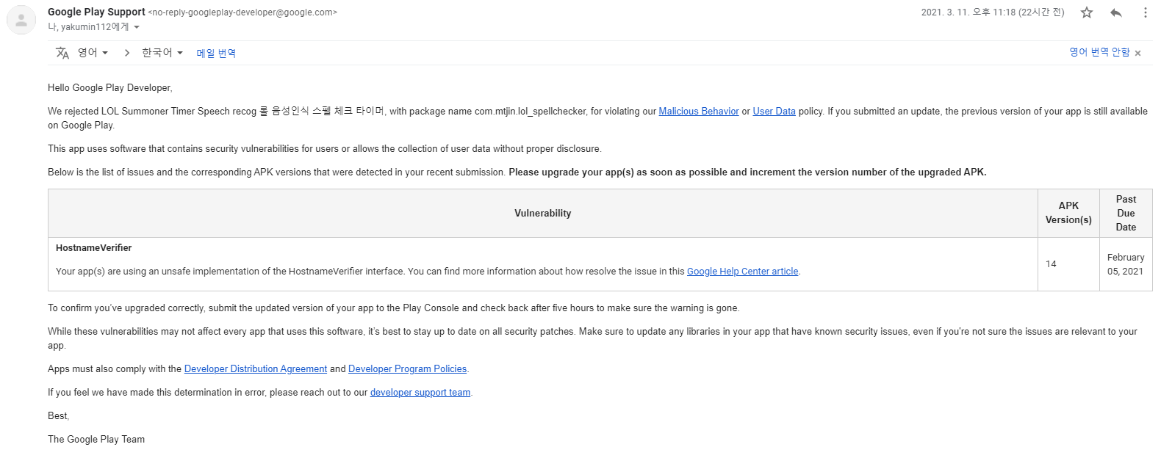Click the translate icon in translation bar
Screen dimensions: 1161x469
pos(62,53)
